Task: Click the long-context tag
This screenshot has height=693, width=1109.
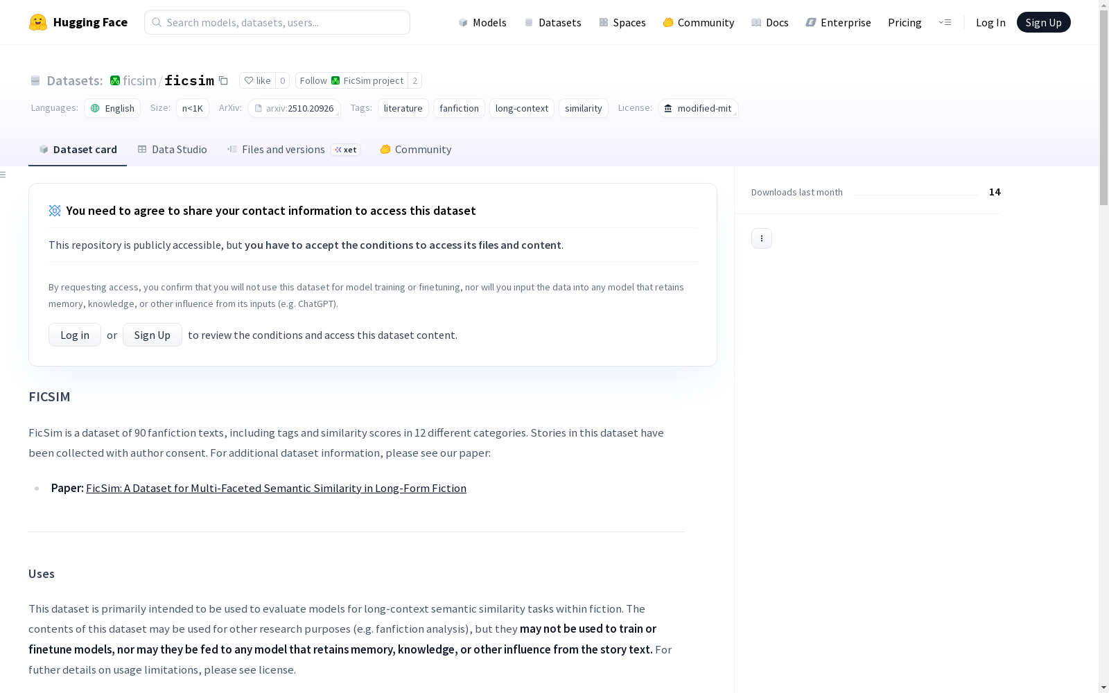Action: tap(522, 108)
